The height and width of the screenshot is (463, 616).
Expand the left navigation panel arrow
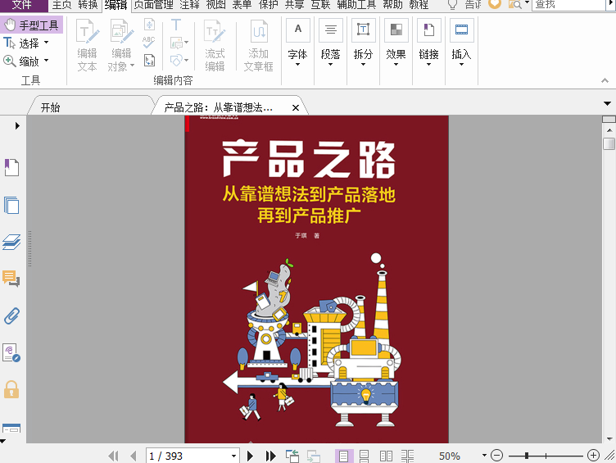17,125
